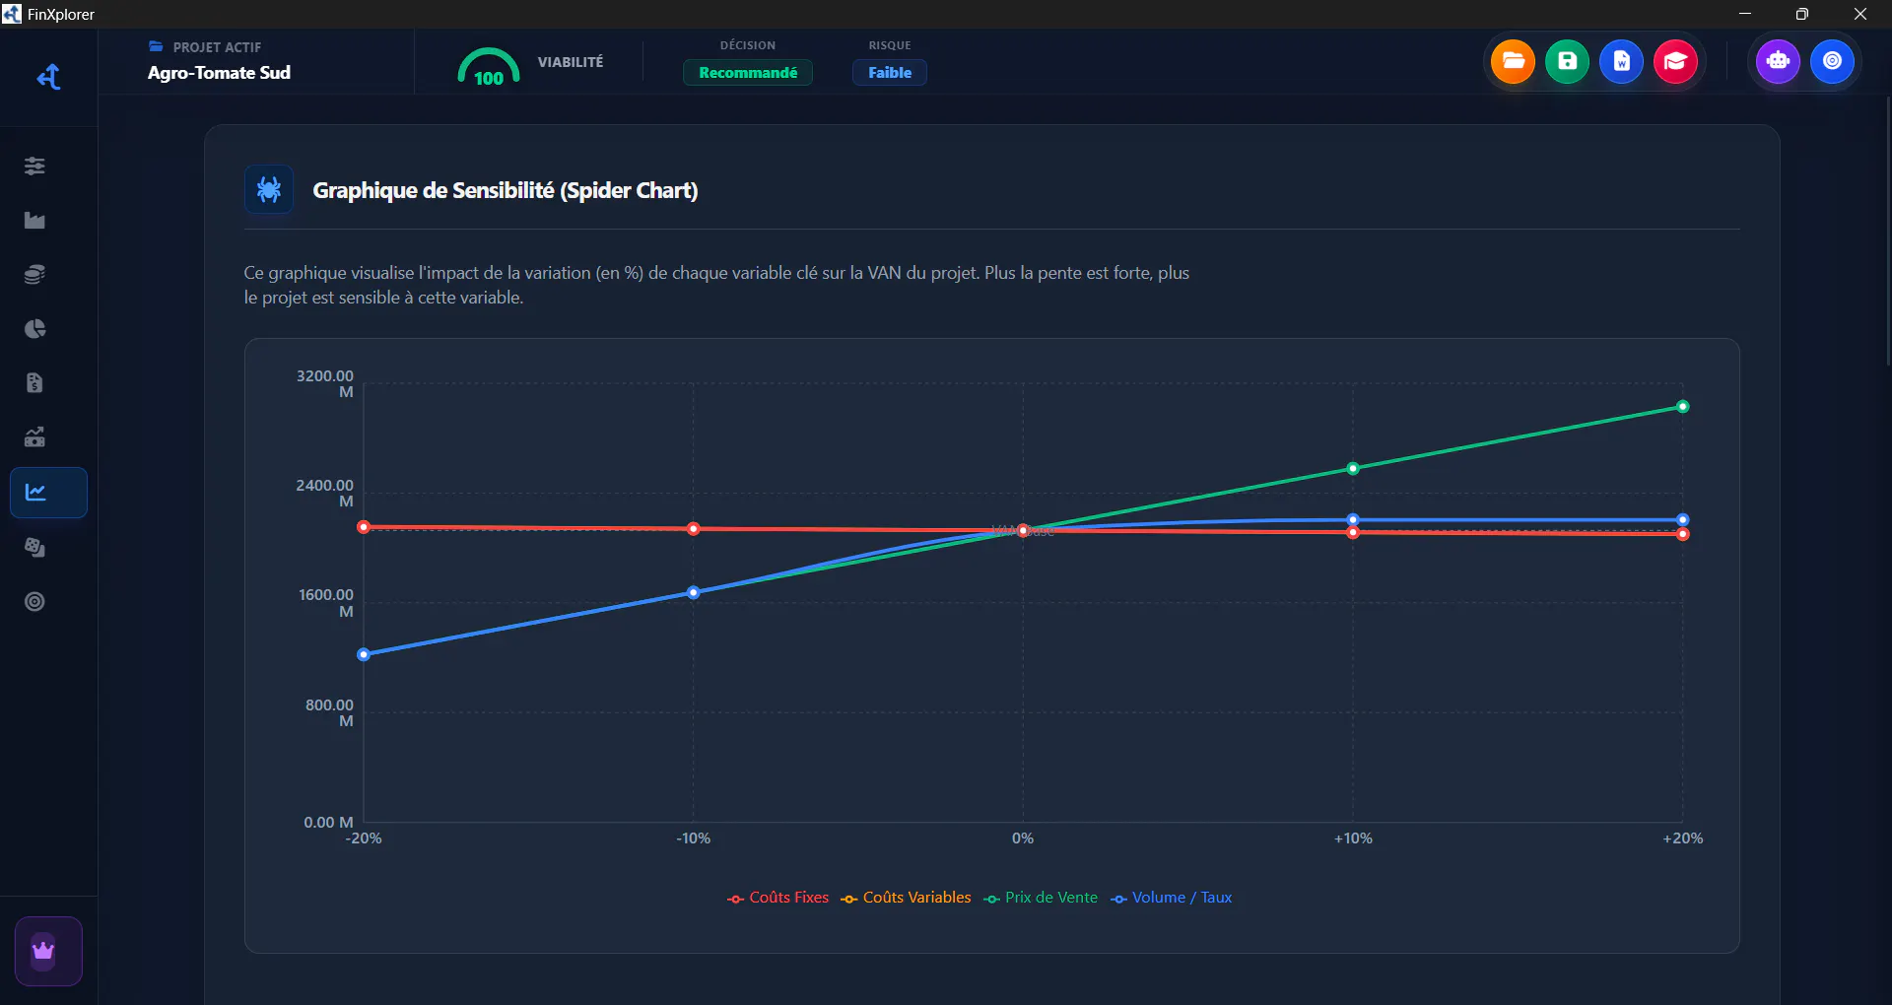Click the vertical scrollbar on right edge
The image size is (1892, 1005).
tap(1887, 232)
